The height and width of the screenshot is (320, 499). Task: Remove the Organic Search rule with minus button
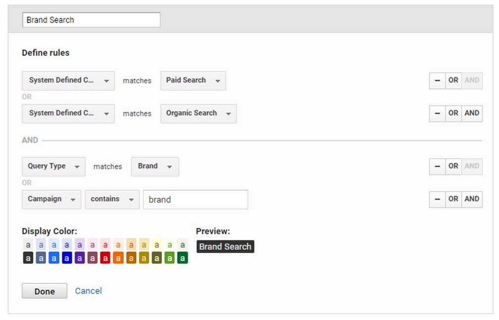437,113
